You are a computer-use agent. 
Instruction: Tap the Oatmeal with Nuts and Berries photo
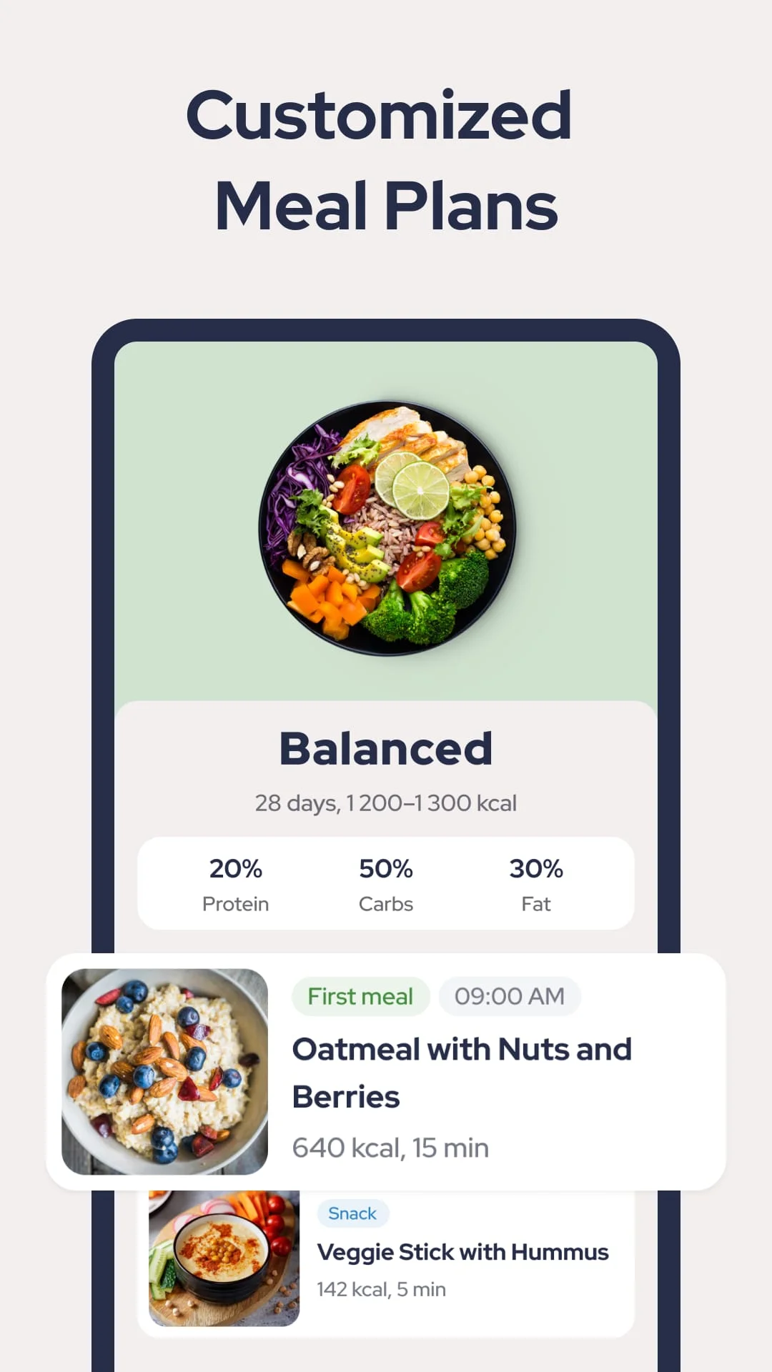163,1072
